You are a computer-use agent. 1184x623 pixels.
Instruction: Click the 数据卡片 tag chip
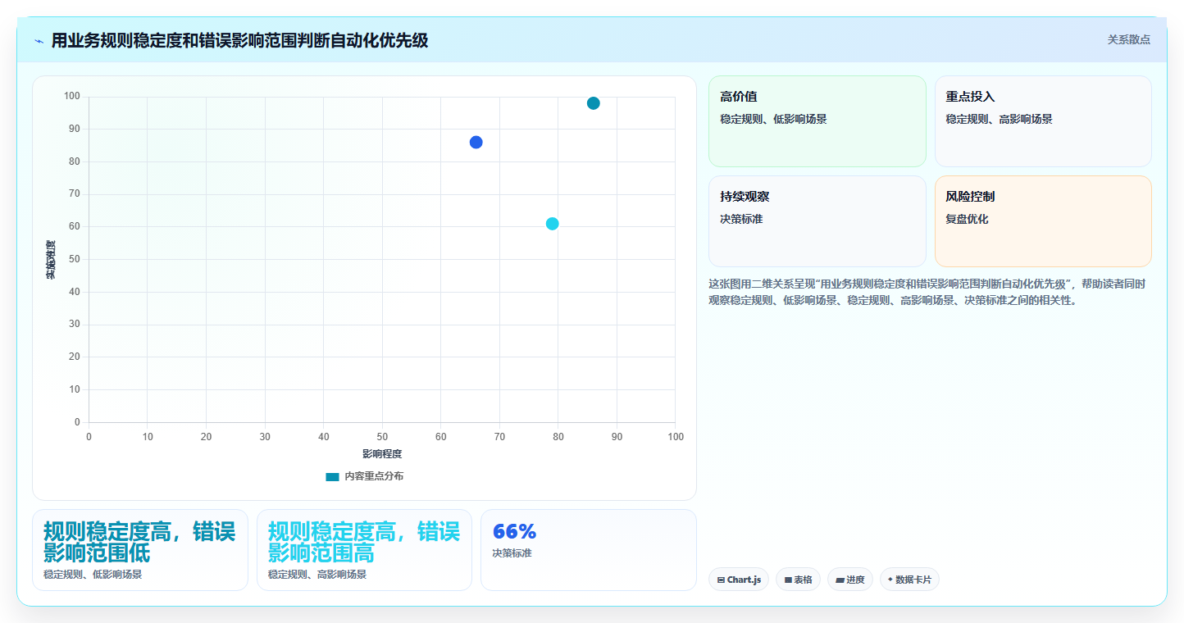click(909, 580)
